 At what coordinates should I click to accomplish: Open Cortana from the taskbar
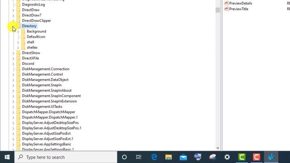(x=124, y=157)
